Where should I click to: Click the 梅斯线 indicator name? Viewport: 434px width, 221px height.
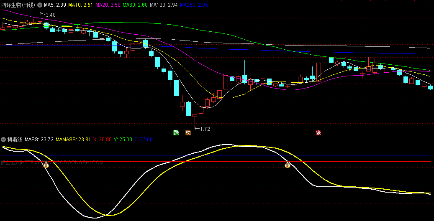[x=15, y=140]
